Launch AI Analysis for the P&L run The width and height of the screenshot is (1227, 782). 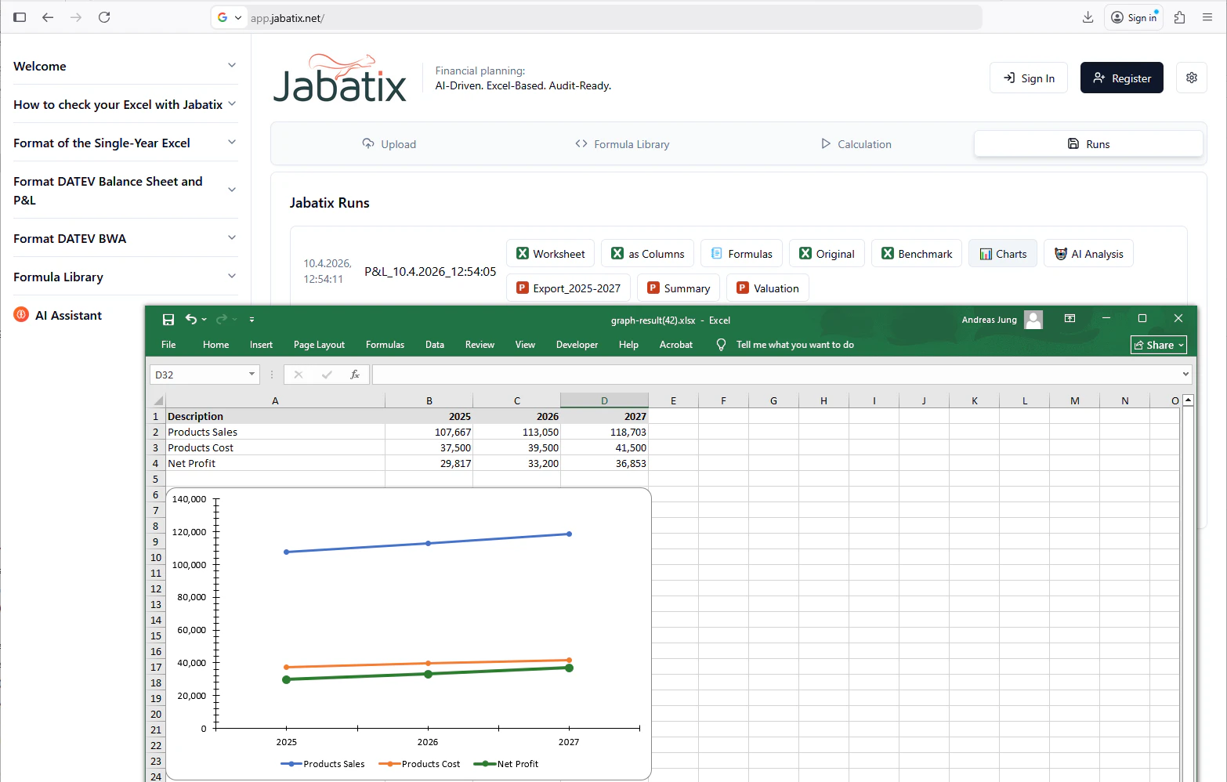pyautogui.click(x=1088, y=253)
